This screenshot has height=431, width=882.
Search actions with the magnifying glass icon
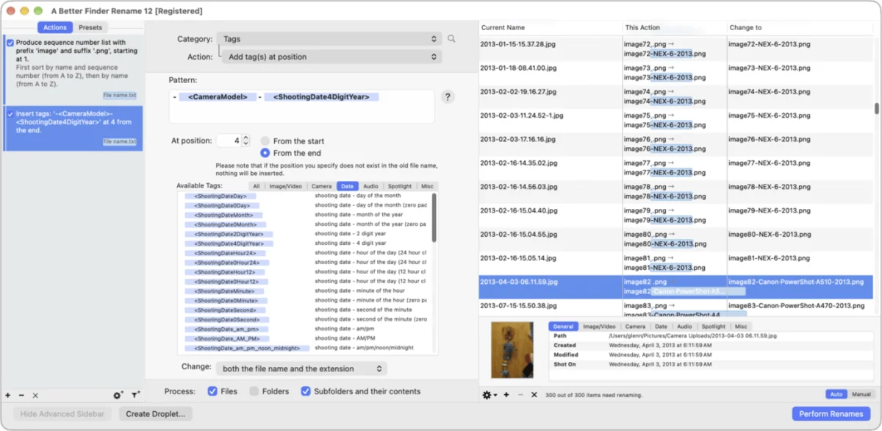point(452,39)
